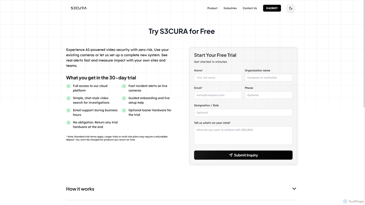Click check icon beside Email support
The image size is (365, 205).
[x=68, y=110]
